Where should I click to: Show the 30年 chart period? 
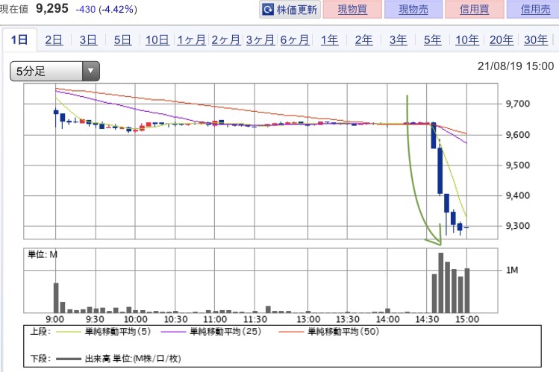[x=536, y=40]
